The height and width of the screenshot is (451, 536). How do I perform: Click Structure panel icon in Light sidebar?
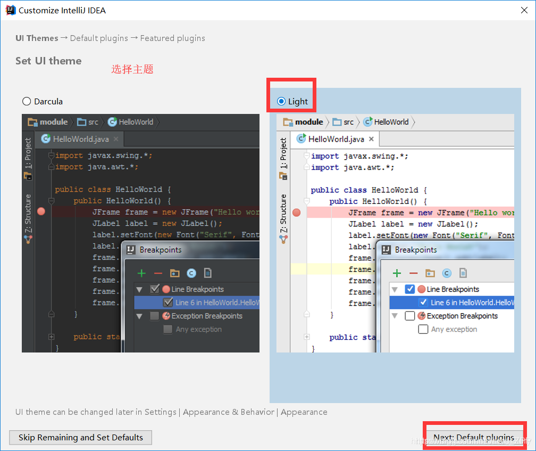(283, 239)
